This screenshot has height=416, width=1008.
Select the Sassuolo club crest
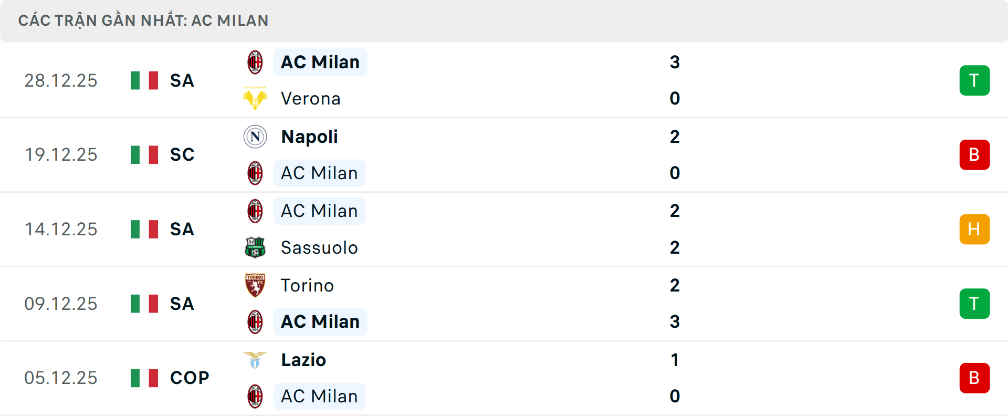pos(256,247)
